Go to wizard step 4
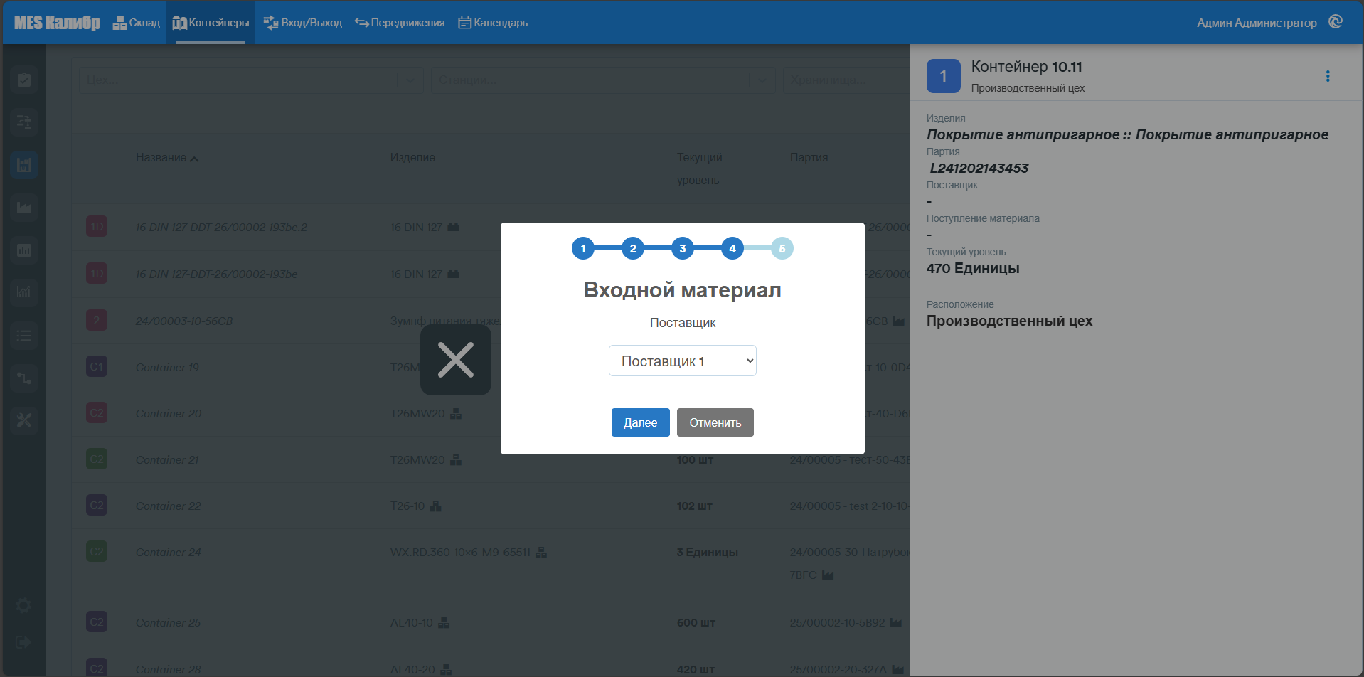 [x=732, y=248]
